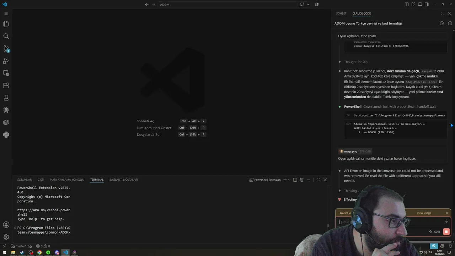Open the Claude Code session history clock

442,23
